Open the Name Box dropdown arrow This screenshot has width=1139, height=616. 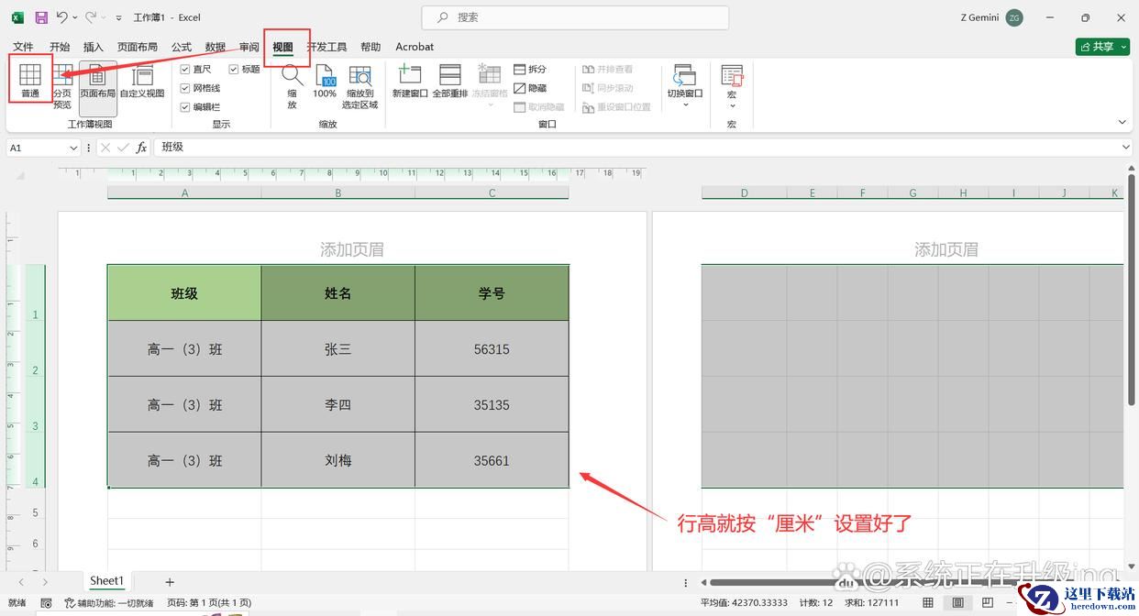point(73,148)
